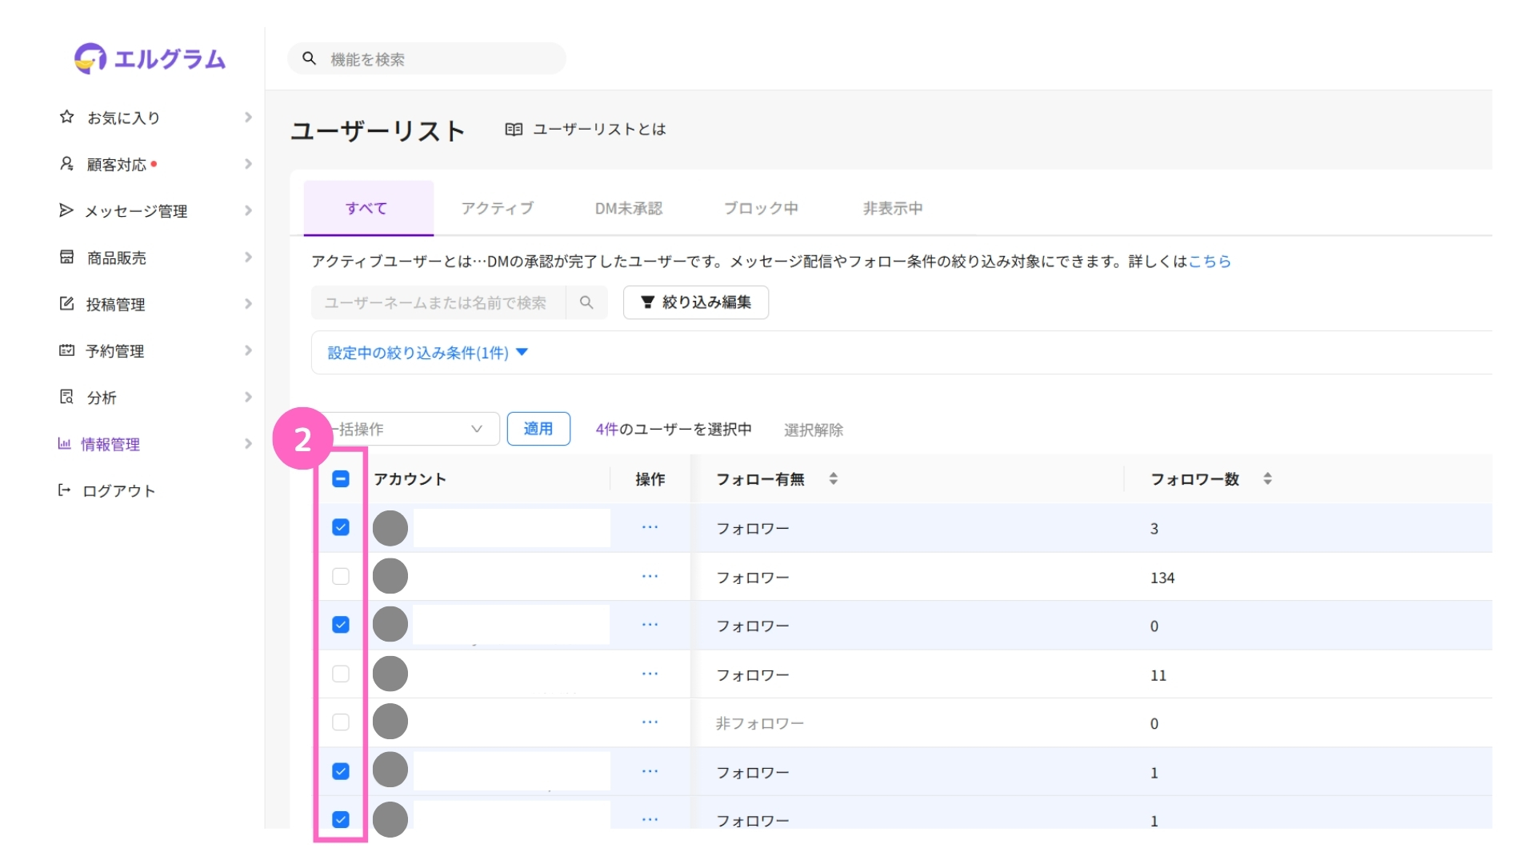
Task: Click the 適用 apply button
Action: 538,430
